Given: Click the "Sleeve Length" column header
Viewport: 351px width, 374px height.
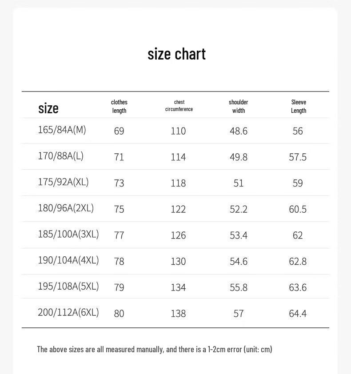Looking at the screenshot, I should [x=299, y=106].
